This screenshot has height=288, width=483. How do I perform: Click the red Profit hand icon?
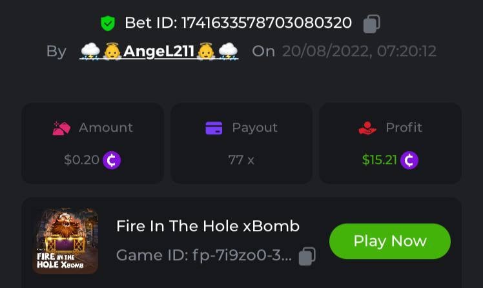pyautogui.click(x=367, y=128)
